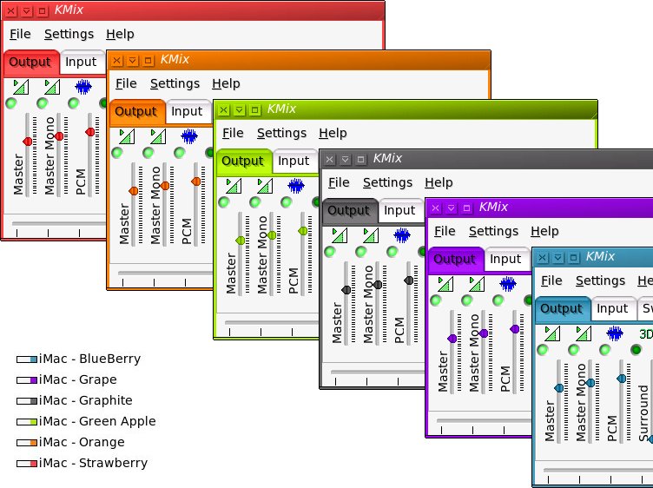653x488 pixels.
Task: Open Settings menu in orange KMix window
Action: [175, 83]
